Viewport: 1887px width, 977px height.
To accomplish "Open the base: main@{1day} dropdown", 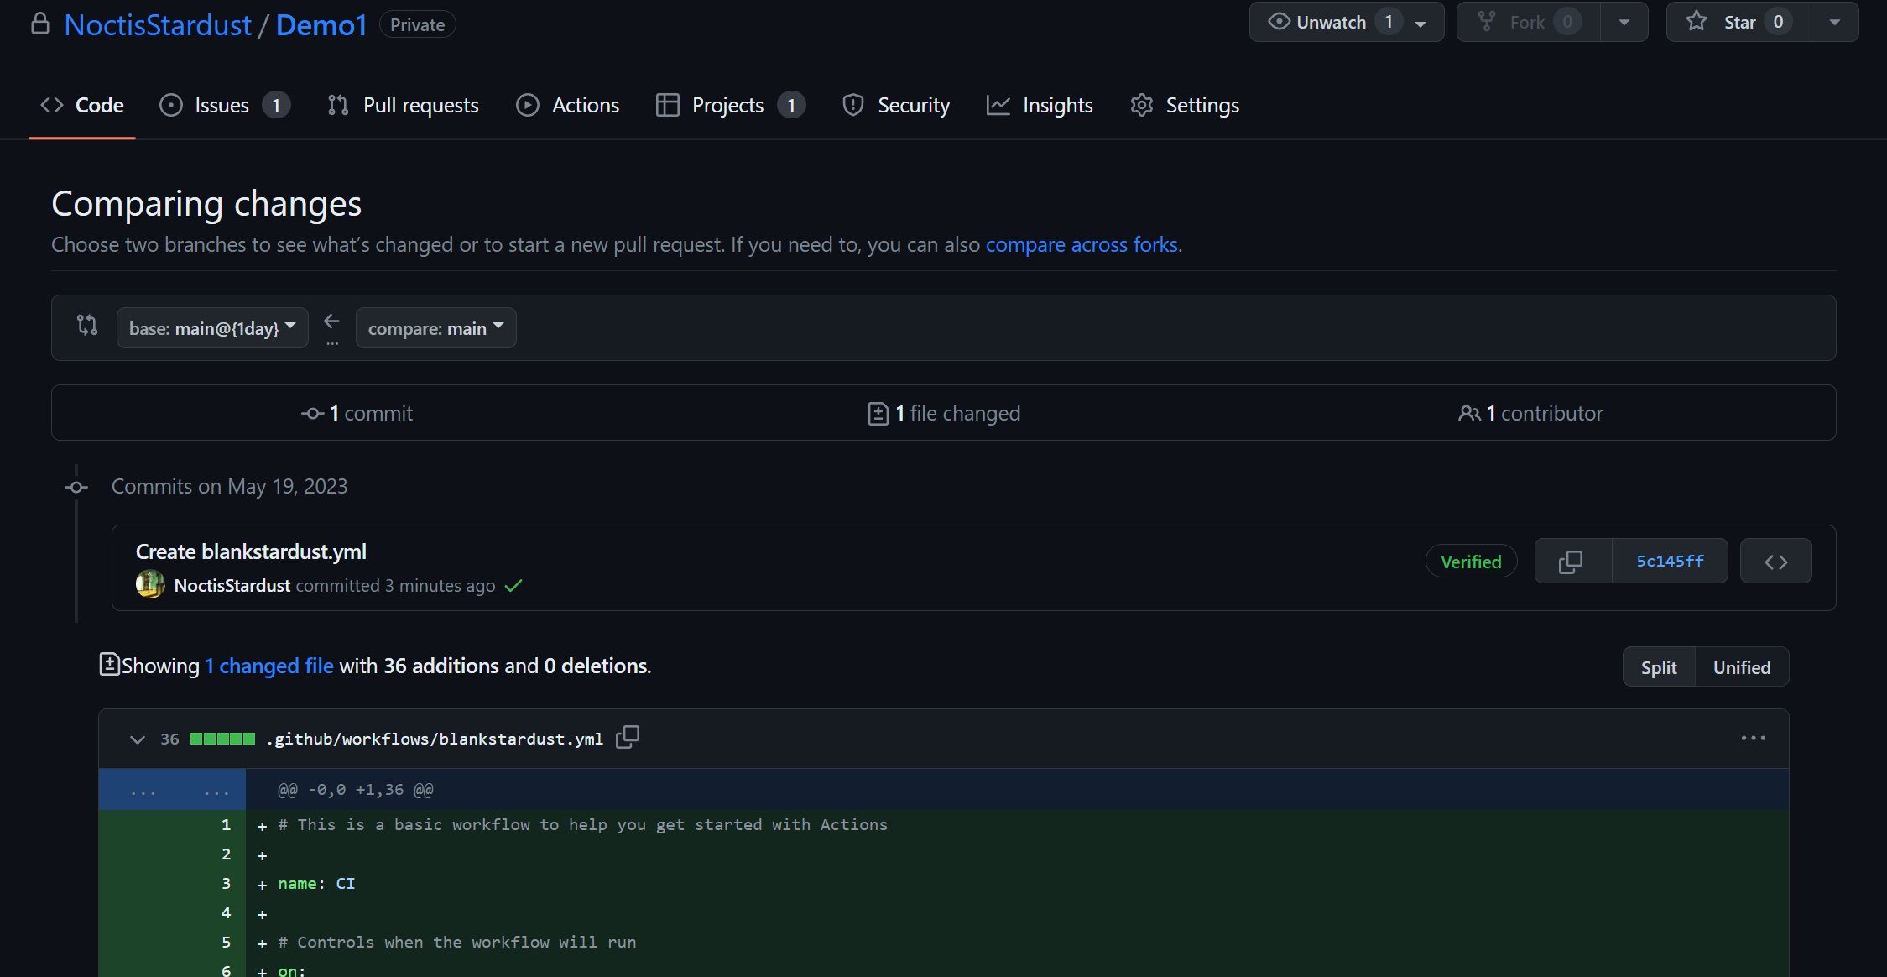I will [212, 328].
